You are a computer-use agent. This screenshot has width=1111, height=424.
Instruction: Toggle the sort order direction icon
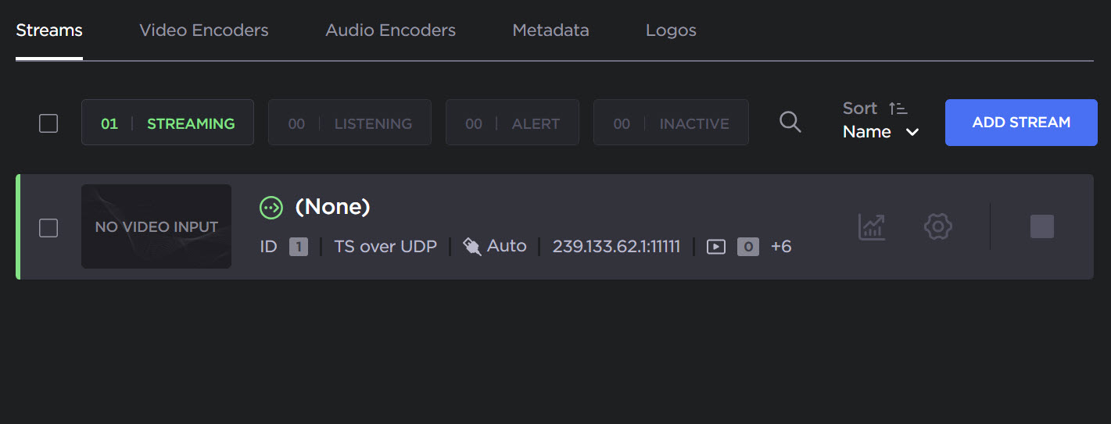pos(898,109)
